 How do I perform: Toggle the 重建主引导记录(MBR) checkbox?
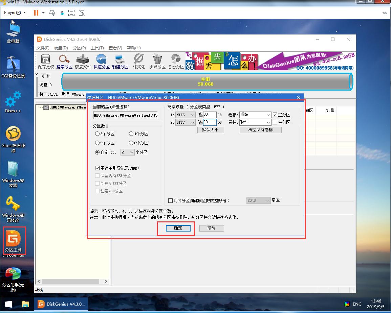tap(97, 168)
